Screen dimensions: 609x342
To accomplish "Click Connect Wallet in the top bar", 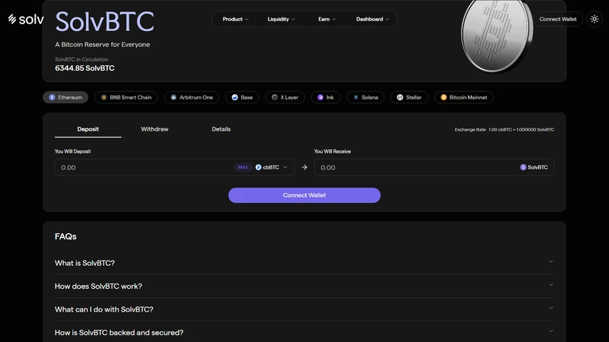I will pyautogui.click(x=558, y=19).
